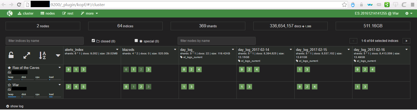Screen dimensions: 417x110
Task: Open the rest client
Action: (x=68, y=13)
